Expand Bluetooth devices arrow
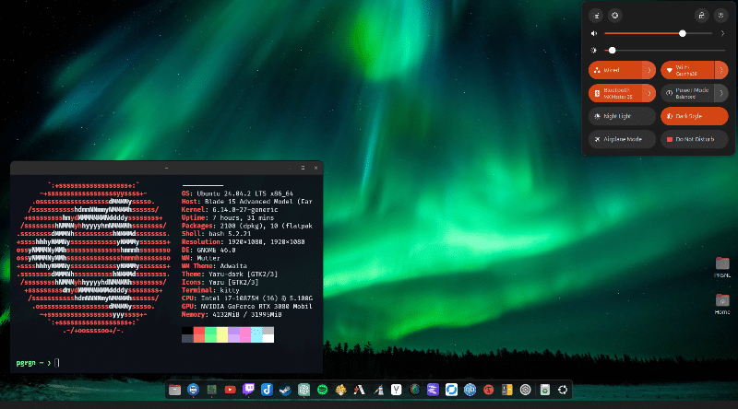Viewport: 738px width, 409px height. pos(649,93)
